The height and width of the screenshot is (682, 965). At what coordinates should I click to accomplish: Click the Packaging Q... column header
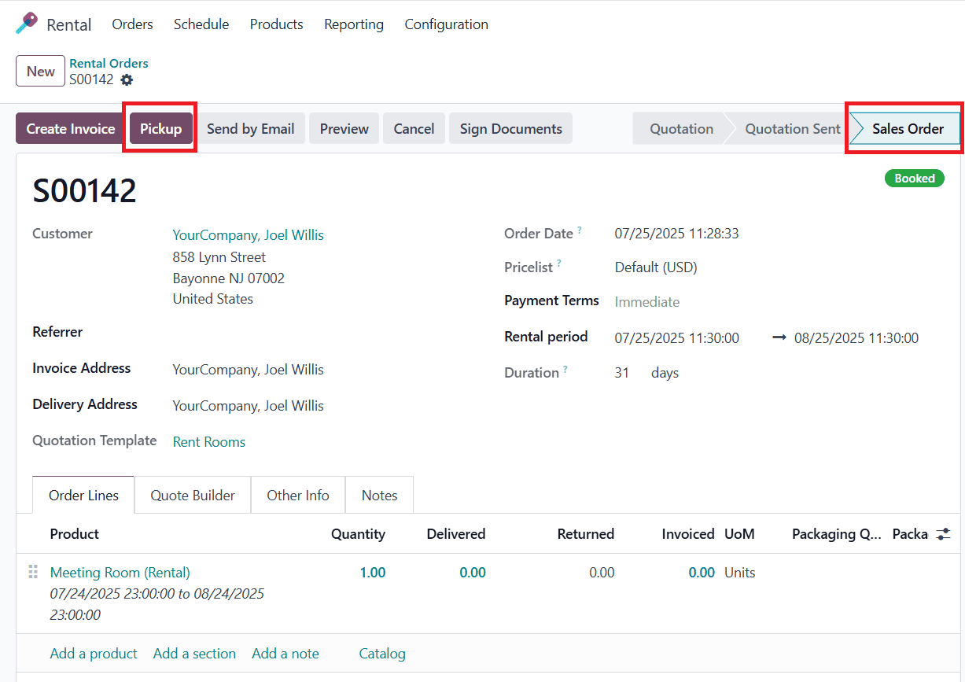[837, 534]
